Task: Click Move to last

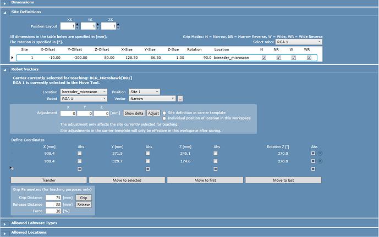Action: click(x=283, y=180)
